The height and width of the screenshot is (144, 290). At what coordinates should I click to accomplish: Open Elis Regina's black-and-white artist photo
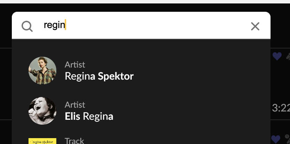click(42, 111)
